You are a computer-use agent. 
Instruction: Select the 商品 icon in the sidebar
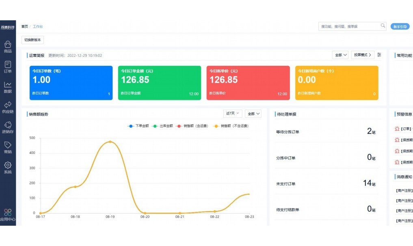(x=7, y=45)
